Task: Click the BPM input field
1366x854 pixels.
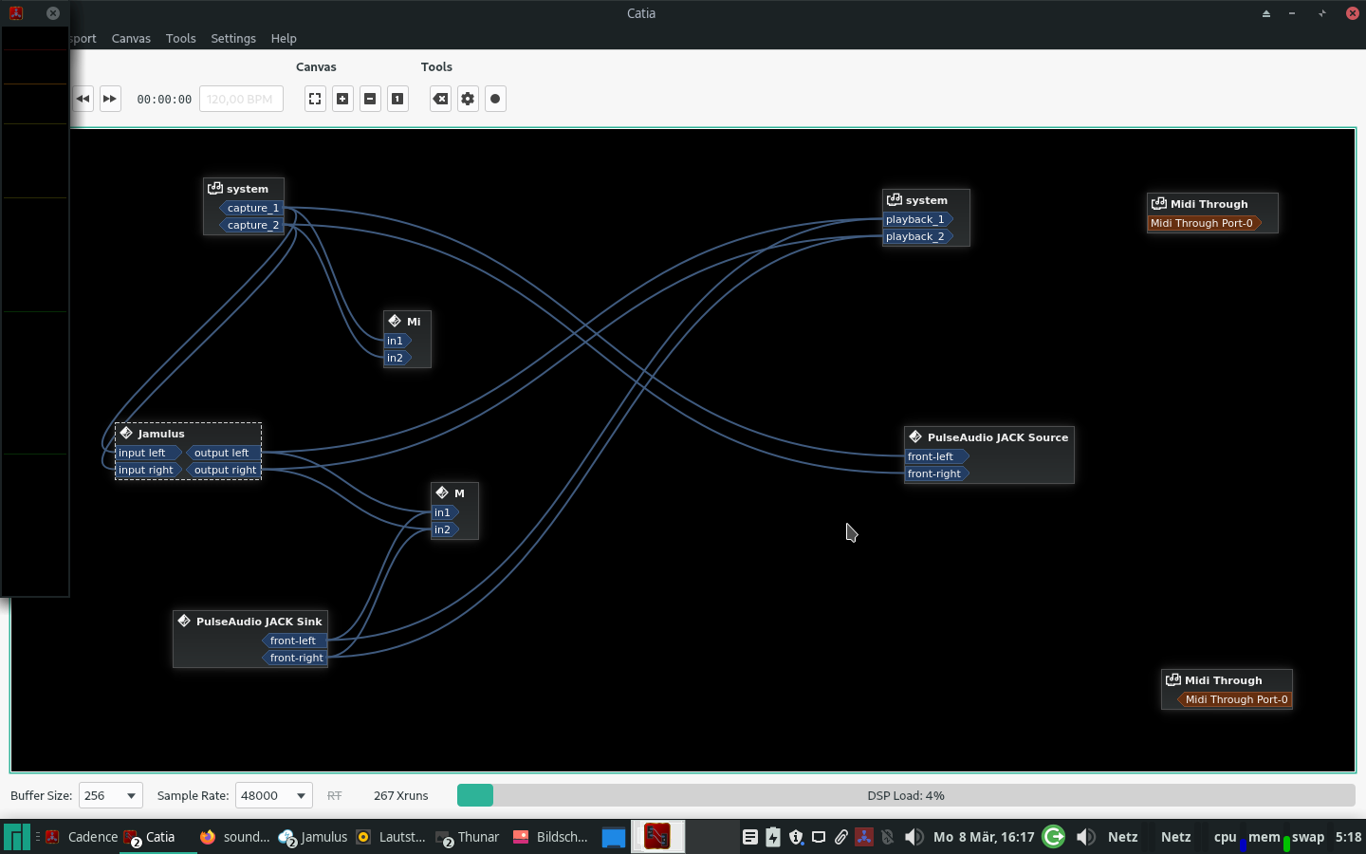Action: coord(241,99)
